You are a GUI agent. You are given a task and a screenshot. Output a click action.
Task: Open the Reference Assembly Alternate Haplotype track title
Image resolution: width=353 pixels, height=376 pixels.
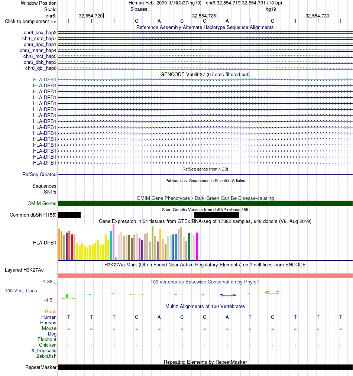click(x=205, y=27)
